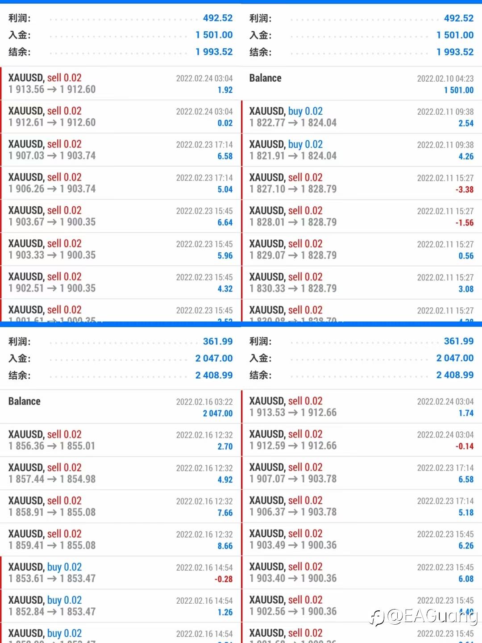Select sell trade 1 856.36 → 1 855.01
The height and width of the screenshot is (643, 482).
point(120,440)
